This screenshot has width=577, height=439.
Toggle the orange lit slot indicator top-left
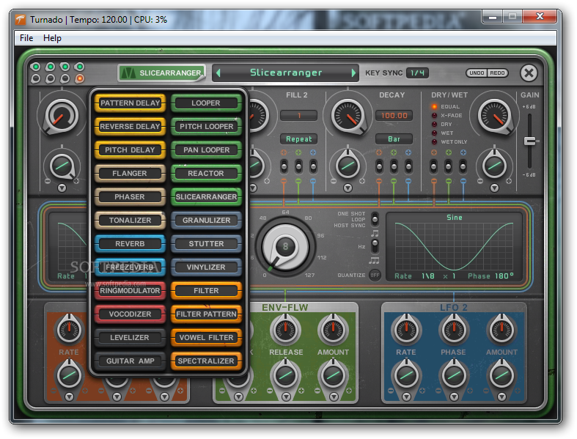click(x=79, y=78)
